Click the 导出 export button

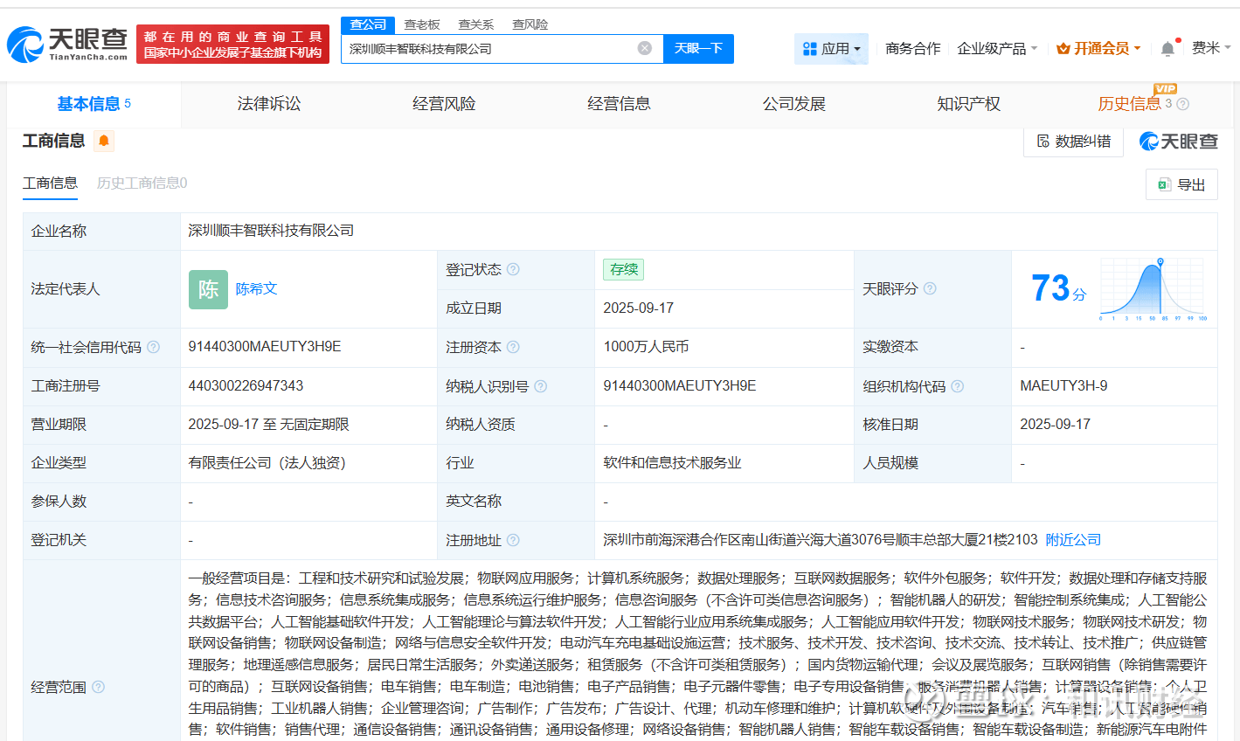pos(1181,184)
